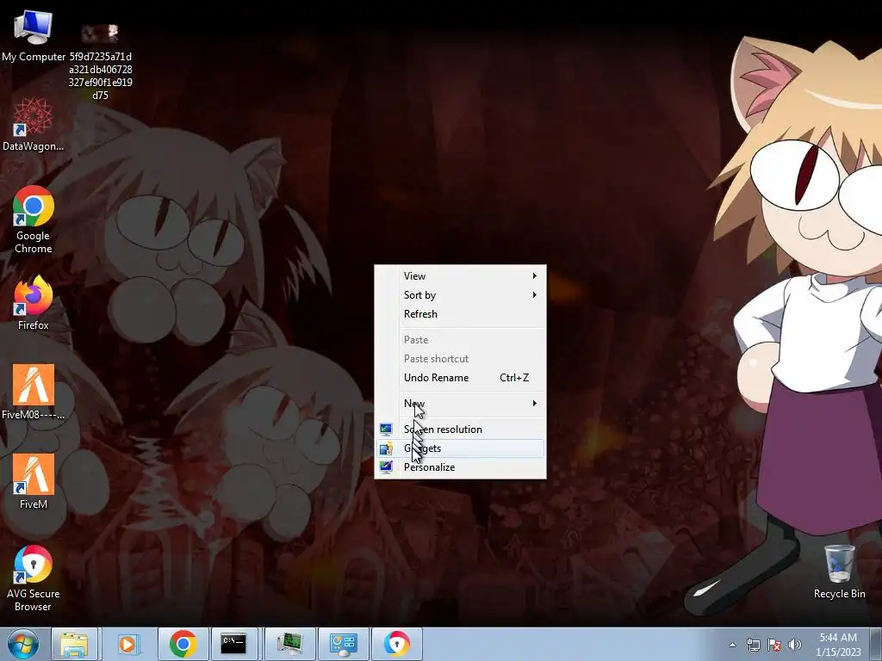Choose Refresh in the context menu

(x=460, y=314)
